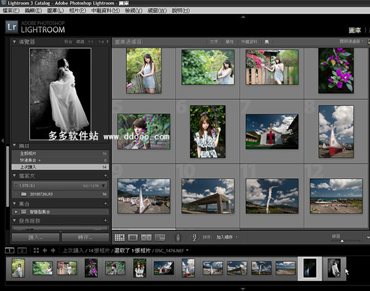Collapse the Navigator panel
Screen dimensions: 370x291
(14, 42)
